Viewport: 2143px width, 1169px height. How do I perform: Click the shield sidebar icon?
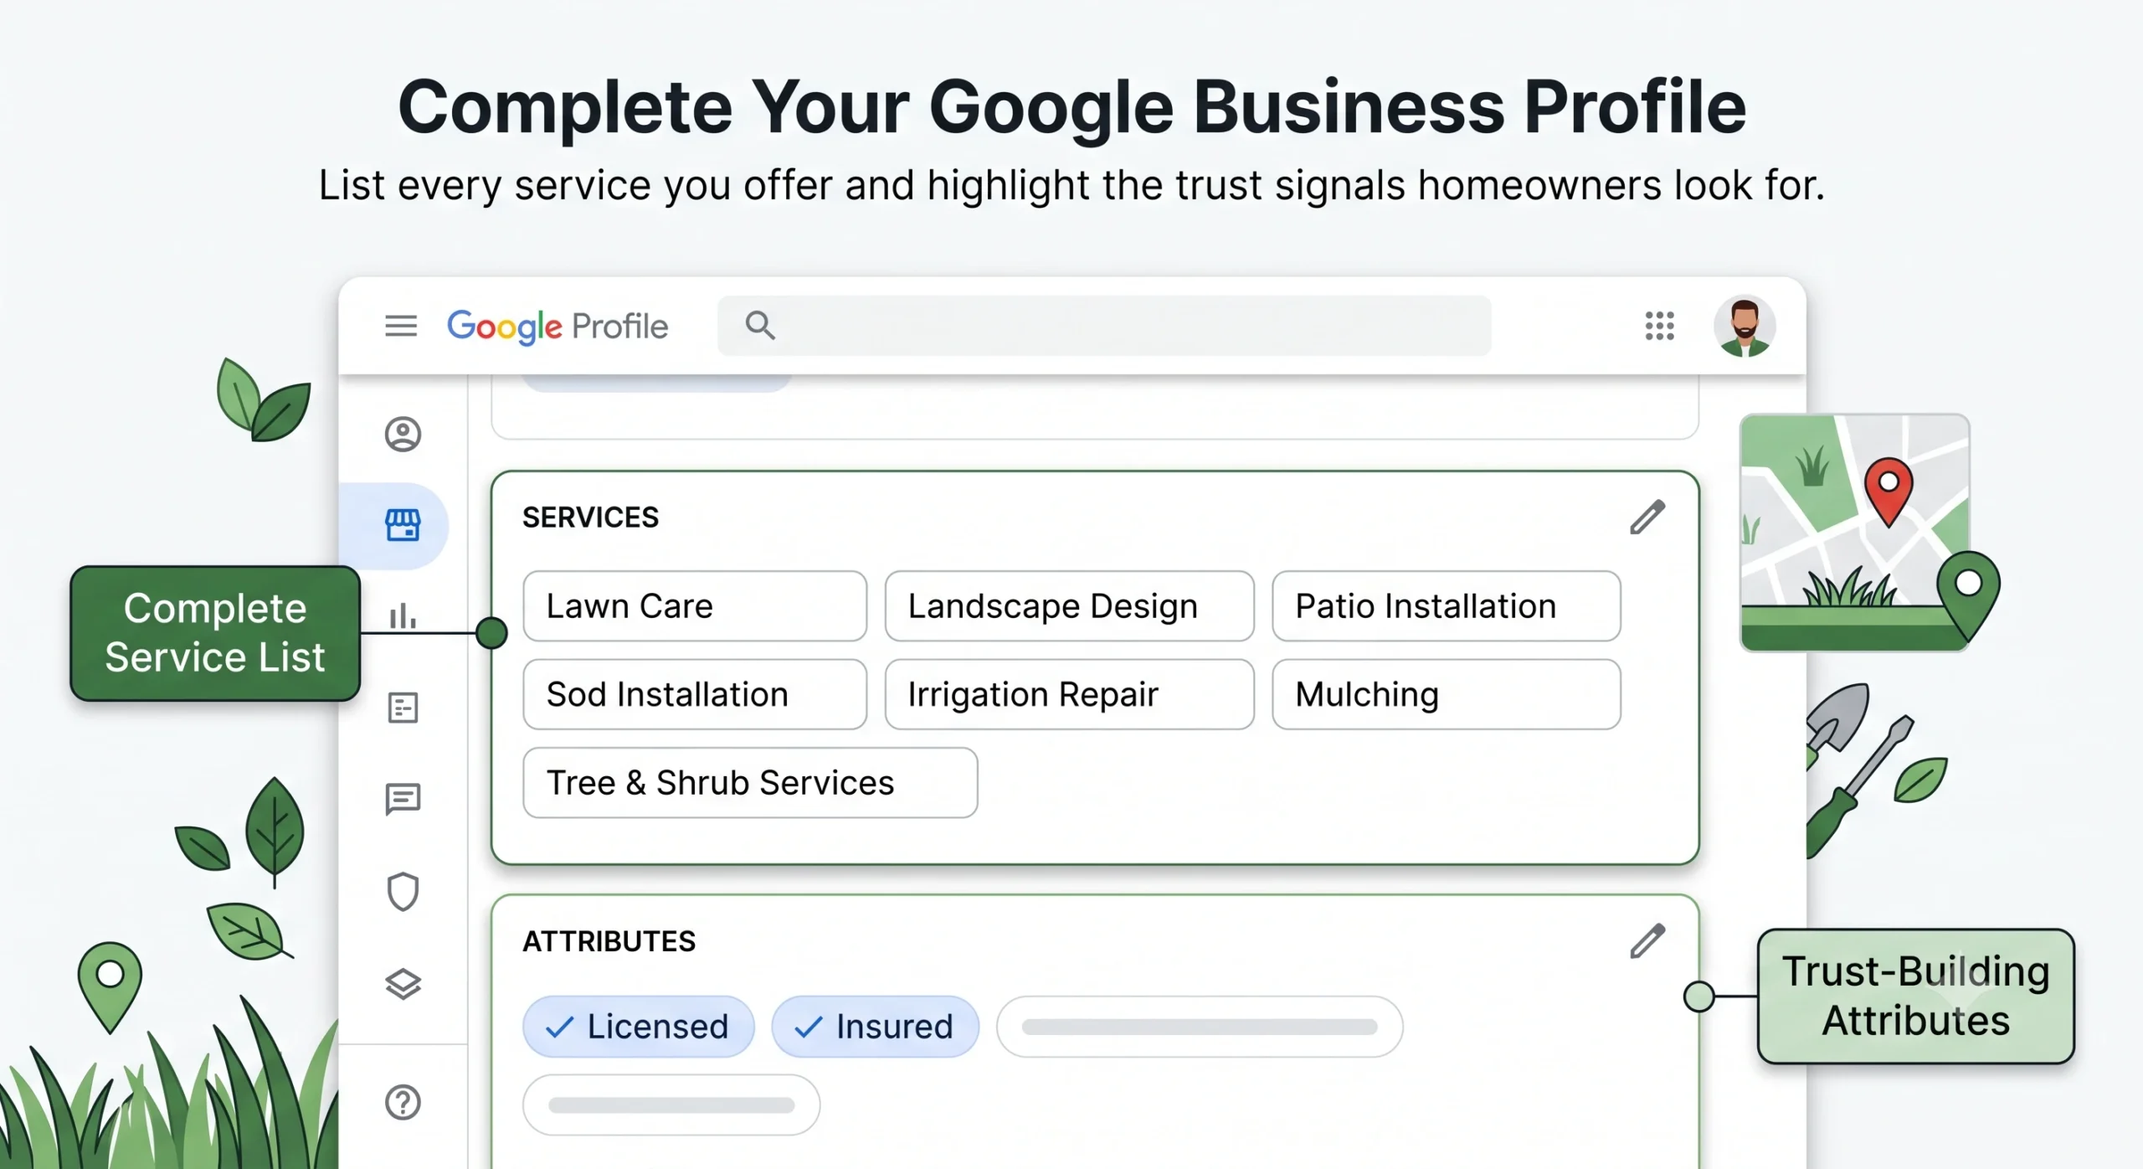point(403,892)
